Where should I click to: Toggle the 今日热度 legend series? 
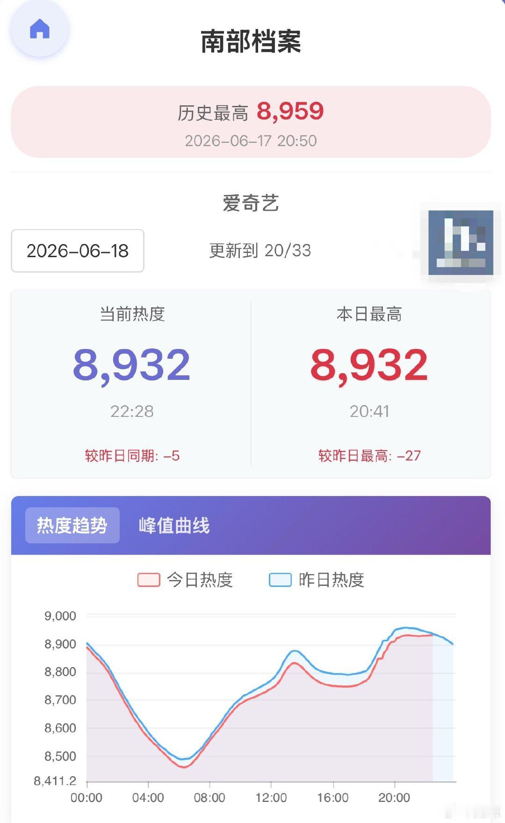[185, 580]
